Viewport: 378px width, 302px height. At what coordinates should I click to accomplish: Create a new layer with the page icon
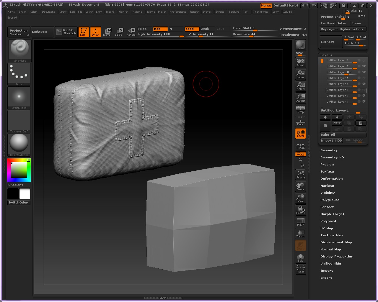[325, 126]
